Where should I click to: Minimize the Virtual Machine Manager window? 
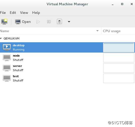113,5
